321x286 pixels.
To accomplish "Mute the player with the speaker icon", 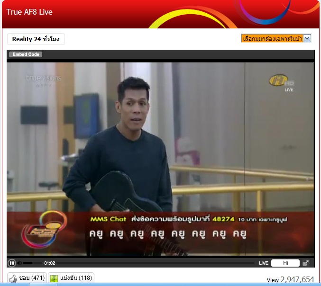I will pos(19,263).
